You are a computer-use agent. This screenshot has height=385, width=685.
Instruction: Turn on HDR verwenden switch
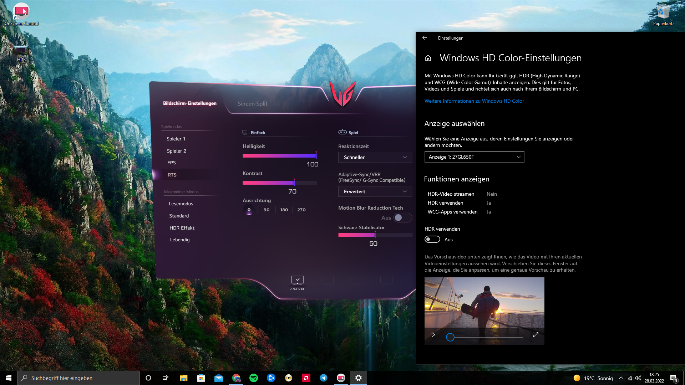click(432, 240)
